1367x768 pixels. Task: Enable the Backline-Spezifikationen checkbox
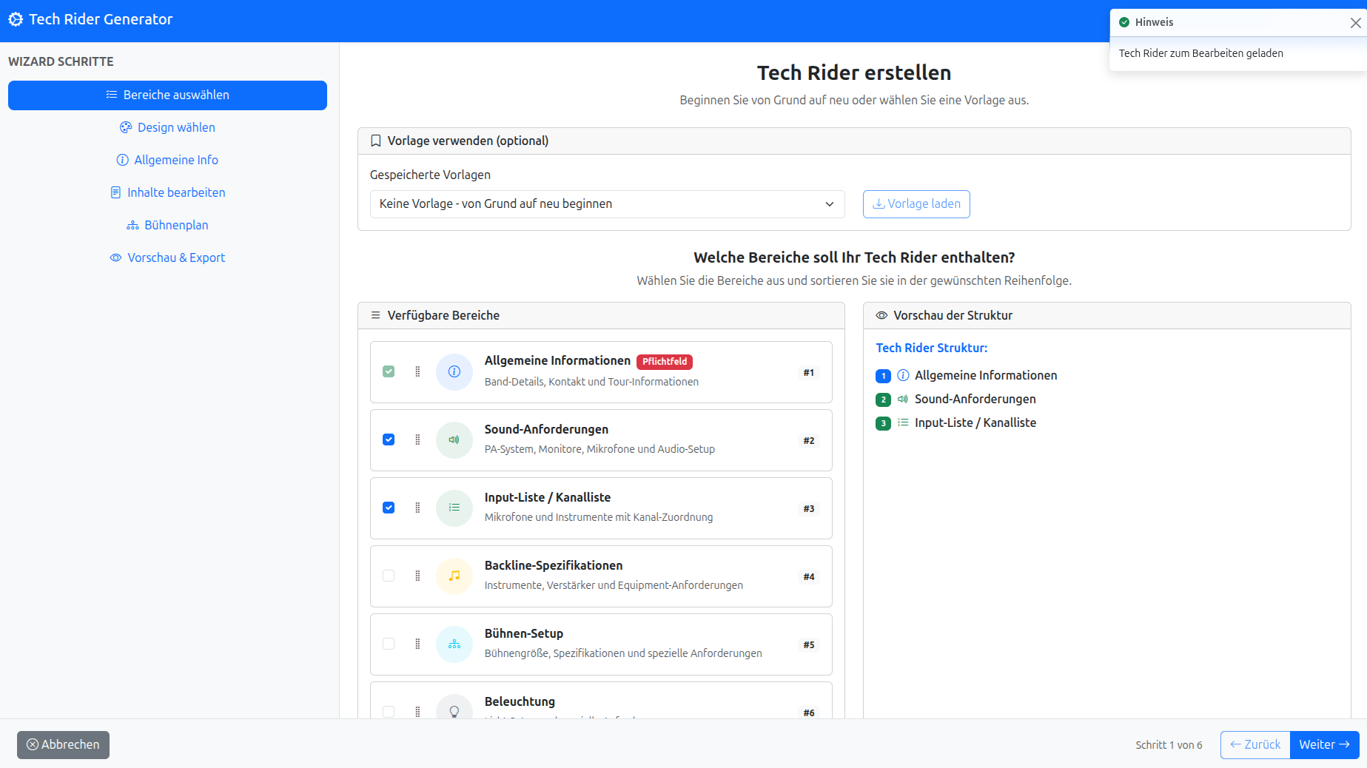pos(389,576)
